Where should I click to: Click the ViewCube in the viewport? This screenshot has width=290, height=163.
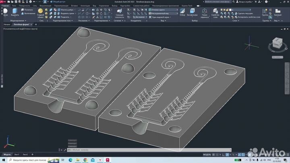point(277,43)
